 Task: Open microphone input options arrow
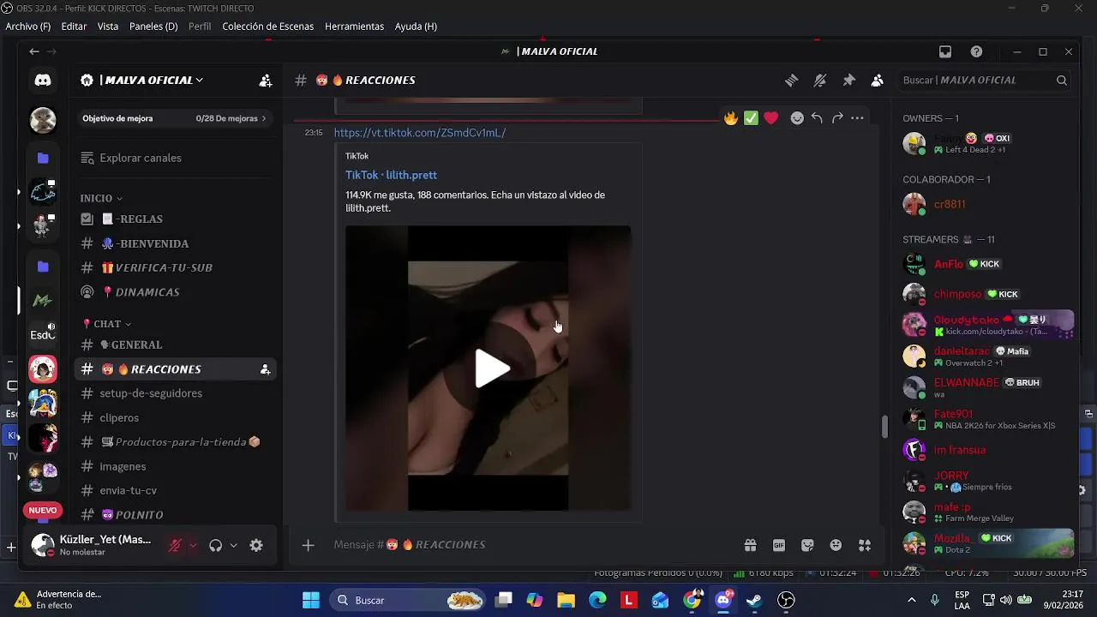pos(193,545)
